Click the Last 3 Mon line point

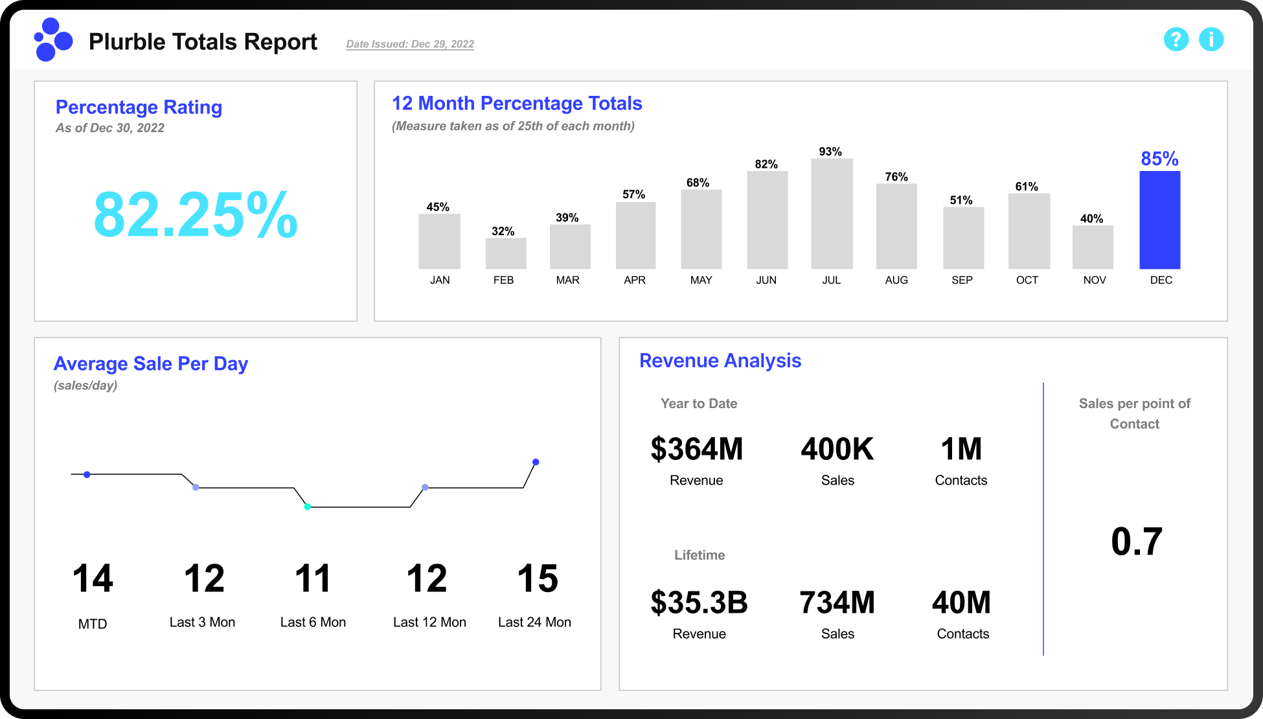click(x=196, y=487)
